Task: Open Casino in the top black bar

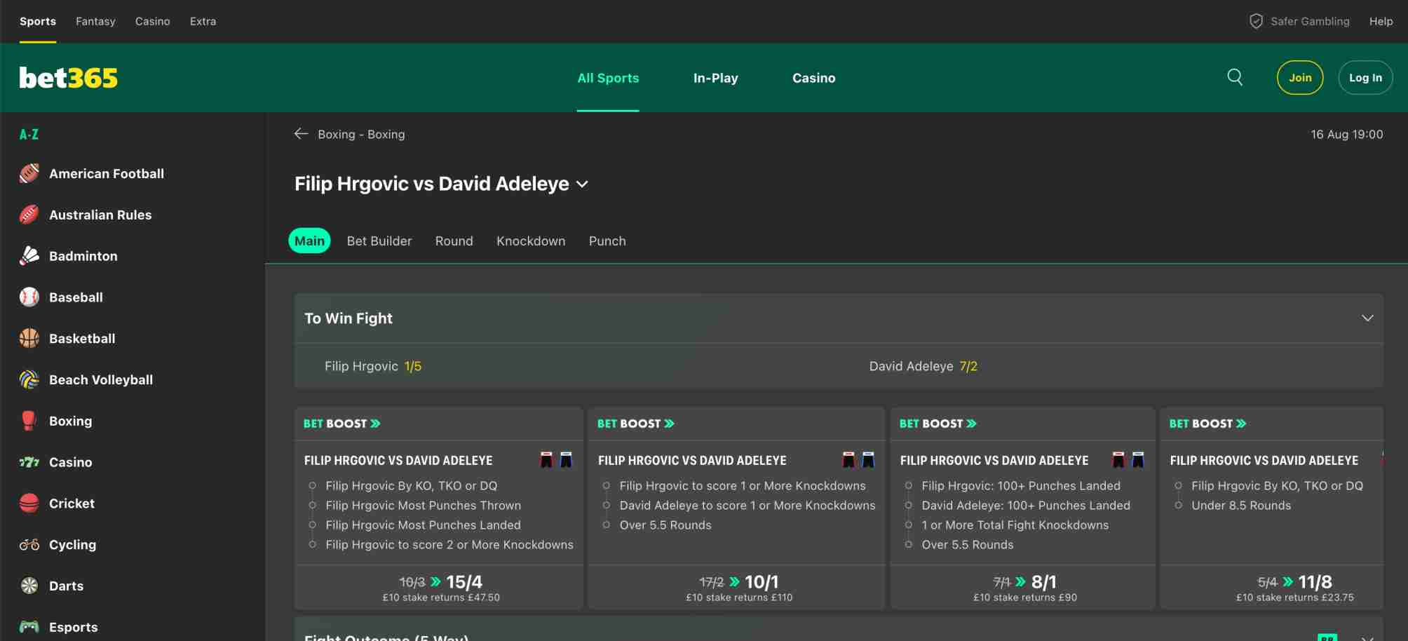Action: (x=153, y=21)
